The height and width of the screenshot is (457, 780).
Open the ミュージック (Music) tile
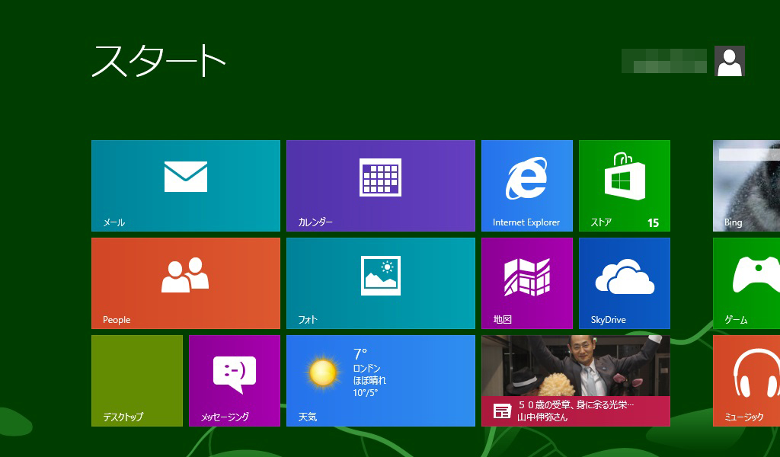tap(746, 380)
